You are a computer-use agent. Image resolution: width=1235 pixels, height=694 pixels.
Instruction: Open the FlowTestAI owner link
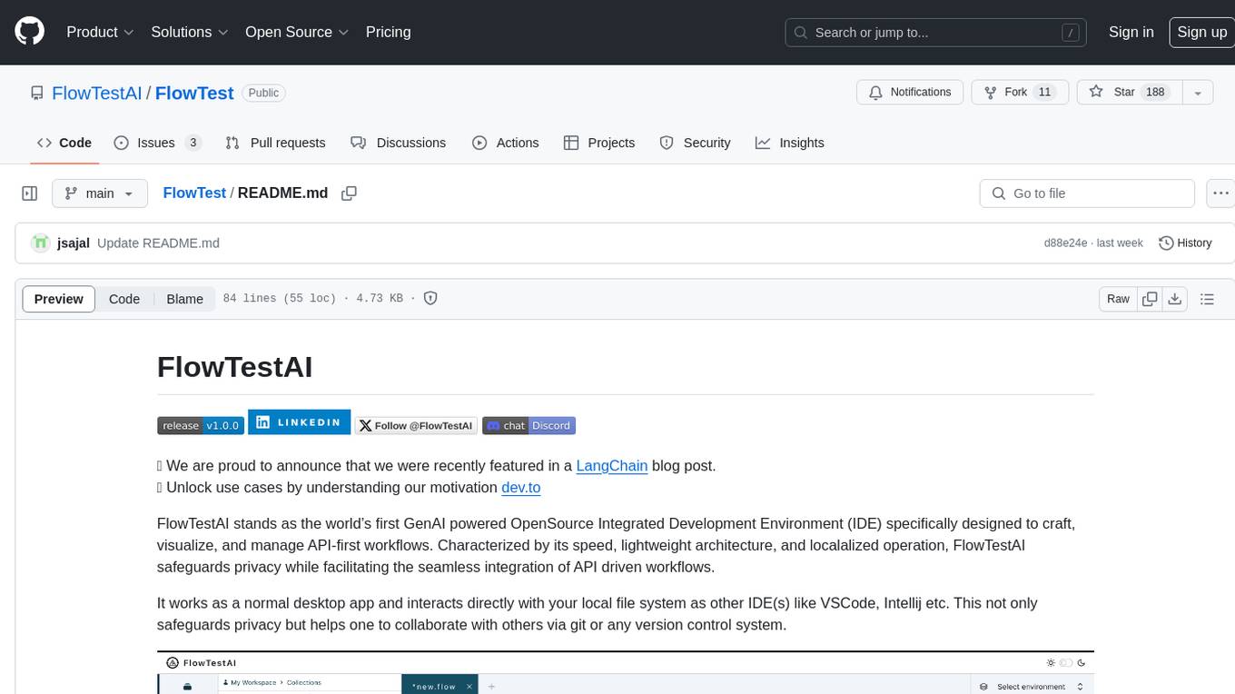click(x=97, y=93)
